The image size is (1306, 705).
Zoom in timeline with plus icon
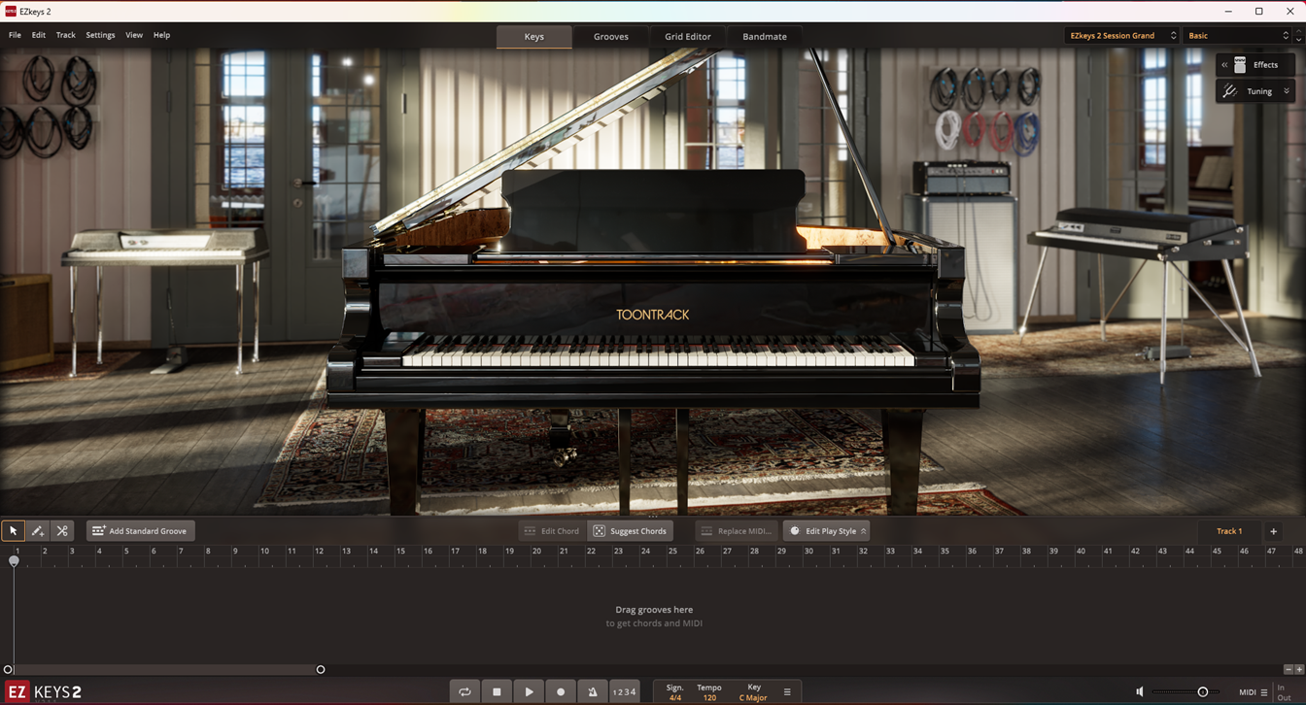(x=1299, y=669)
